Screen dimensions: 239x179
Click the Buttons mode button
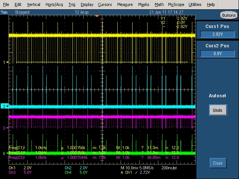[229, 15]
